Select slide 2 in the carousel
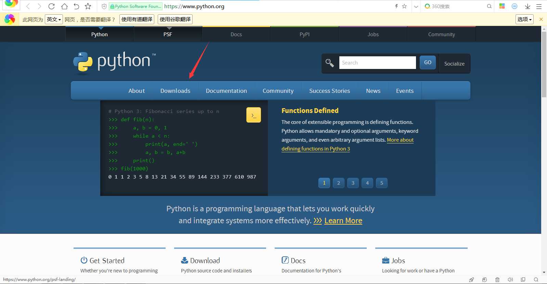The width and height of the screenshot is (547, 284). (x=339, y=183)
